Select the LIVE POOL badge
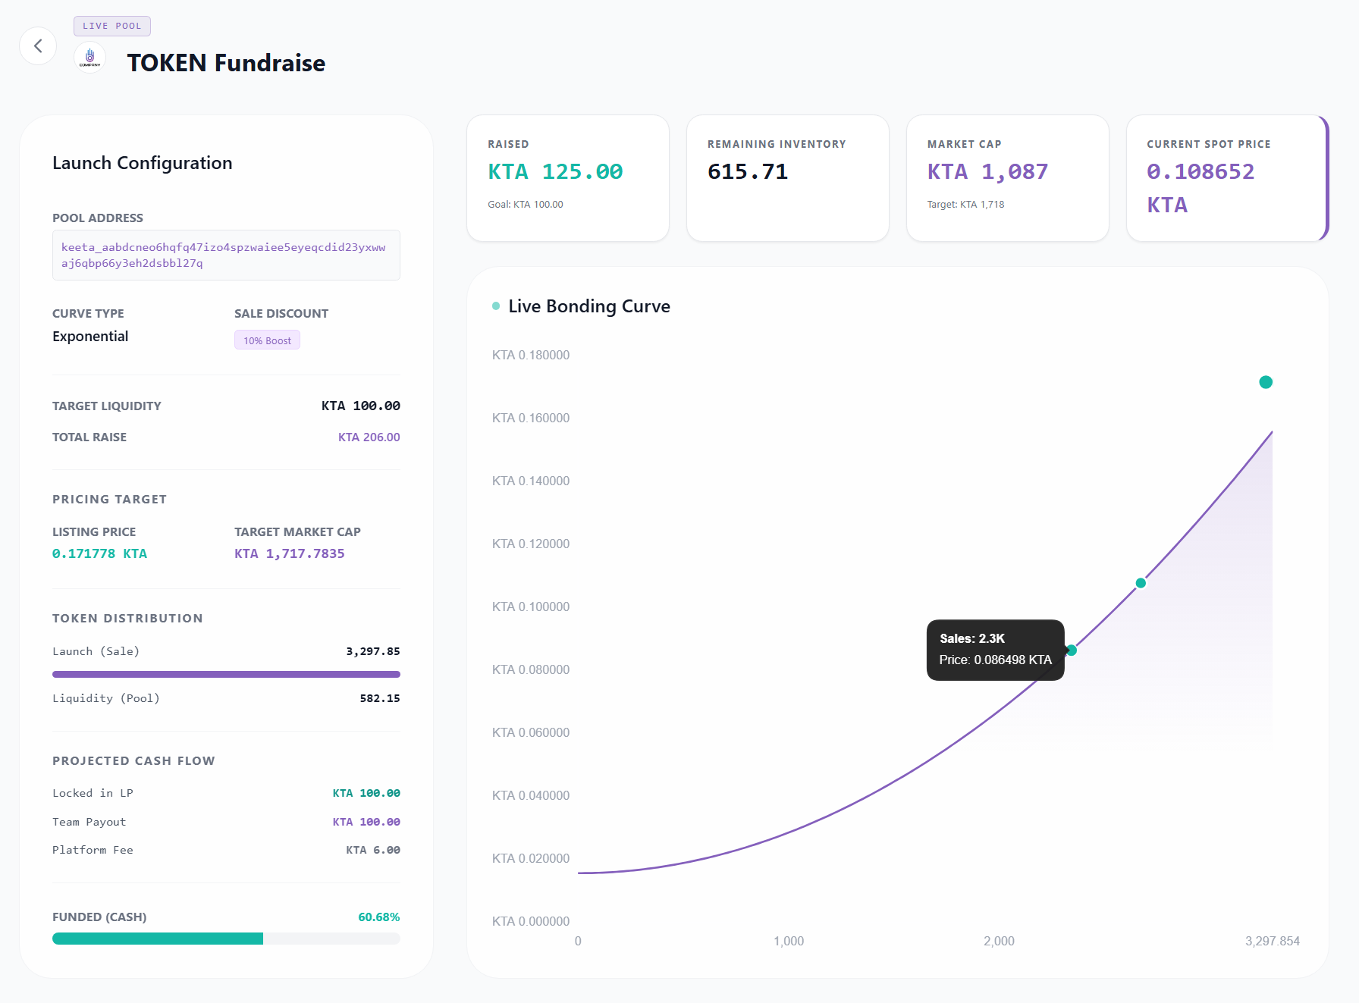 click(x=111, y=25)
